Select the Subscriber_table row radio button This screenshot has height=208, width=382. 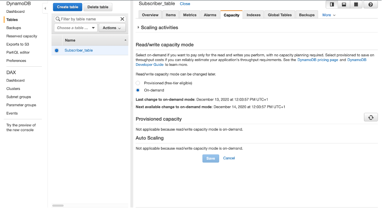[x=57, y=50]
